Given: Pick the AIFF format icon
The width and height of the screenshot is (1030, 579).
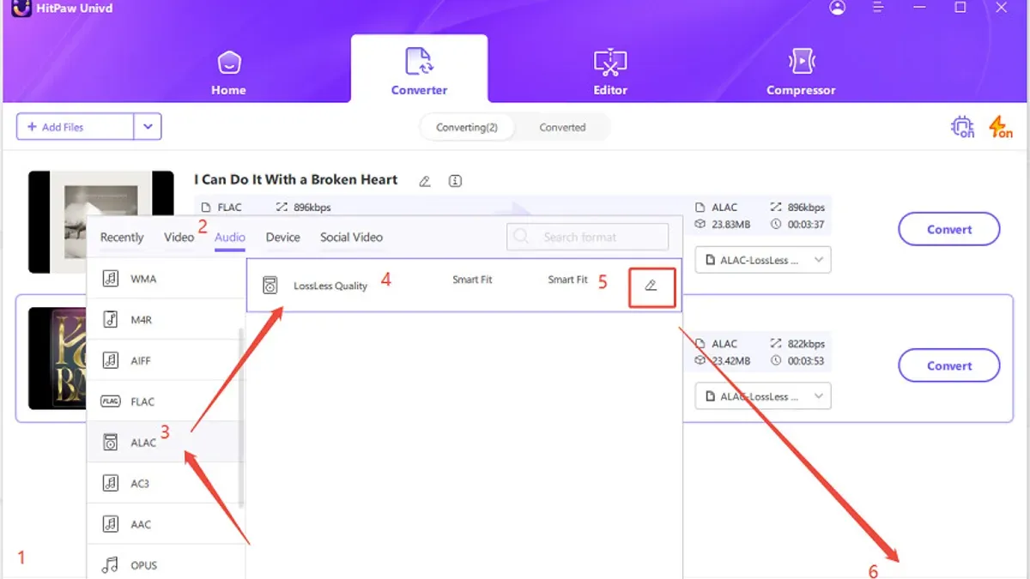Looking at the screenshot, I should coord(110,360).
